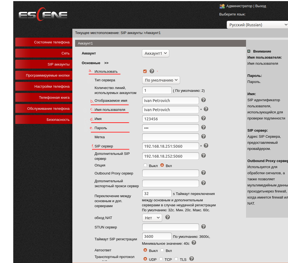Uncheck the Использовать checkbox
The height and width of the screenshot is (263, 288).
[145, 71]
